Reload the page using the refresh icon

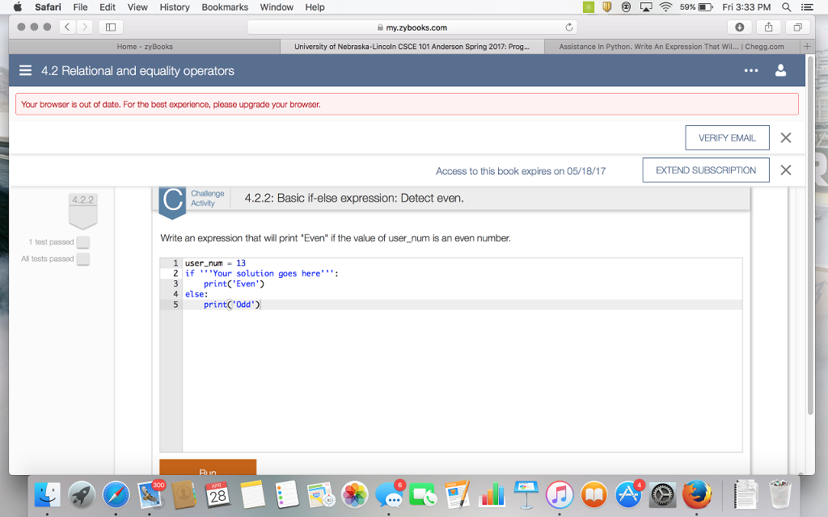tap(568, 27)
